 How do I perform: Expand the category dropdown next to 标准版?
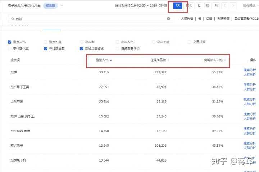pyautogui.click(x=62, y=5)
